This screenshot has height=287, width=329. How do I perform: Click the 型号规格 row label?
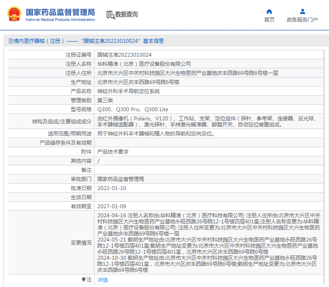tap(81, 110)
